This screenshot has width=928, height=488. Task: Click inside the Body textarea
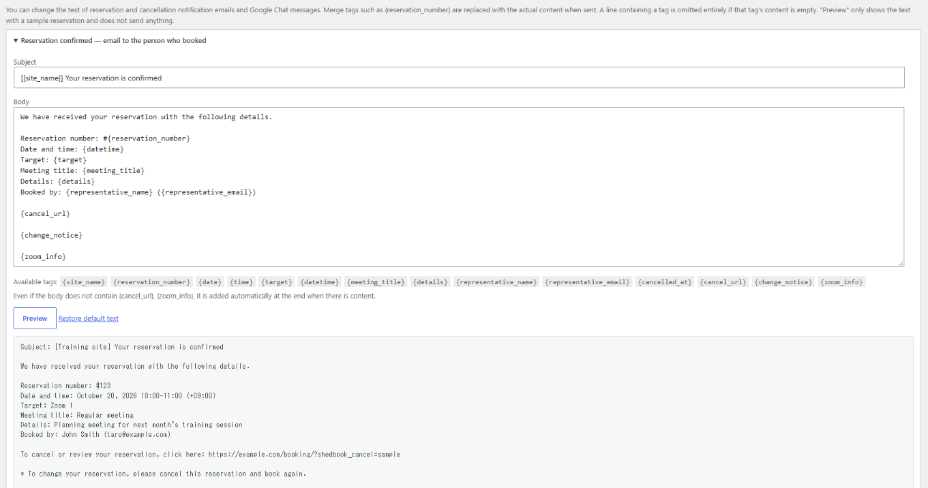(x=459, y=187)
